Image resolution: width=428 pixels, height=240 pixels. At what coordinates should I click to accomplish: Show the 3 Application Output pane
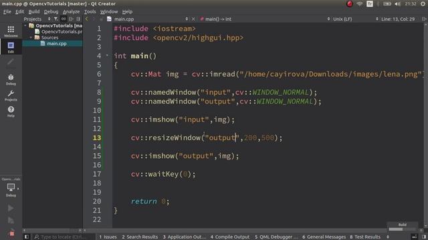click(x=185, y=237)
